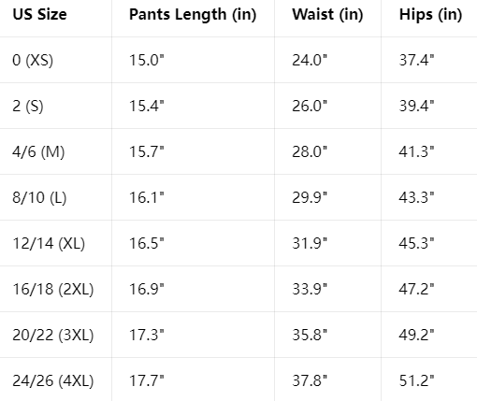Click the 45.3" hips measurement

(416, 243)
